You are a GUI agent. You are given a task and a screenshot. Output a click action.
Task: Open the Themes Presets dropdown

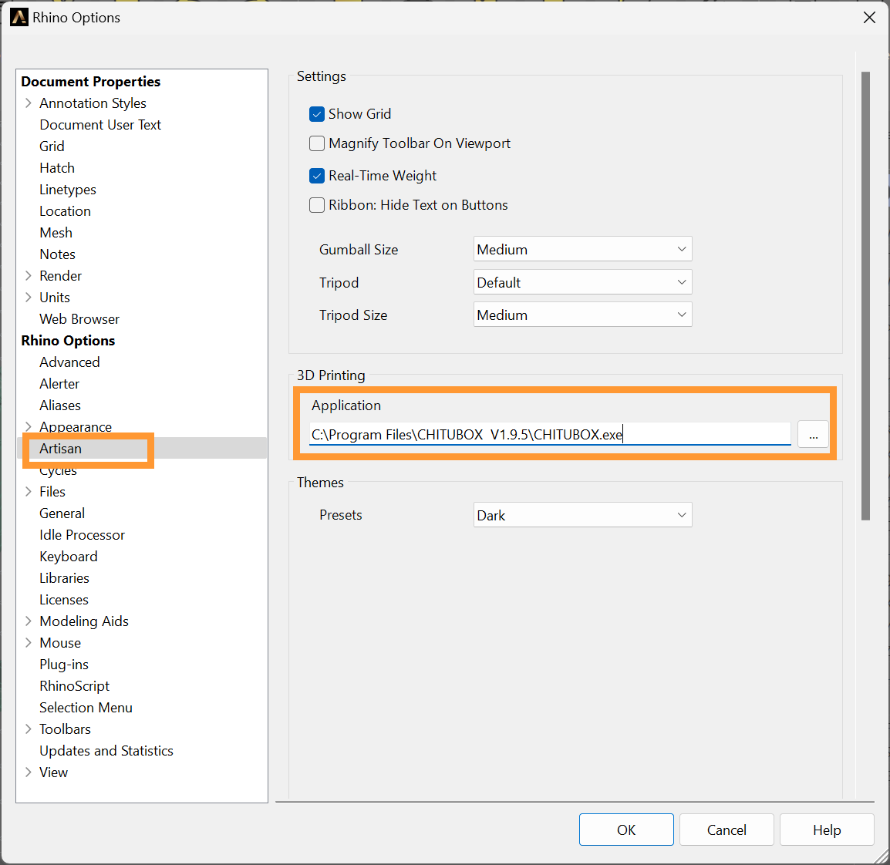pos(582,516)
